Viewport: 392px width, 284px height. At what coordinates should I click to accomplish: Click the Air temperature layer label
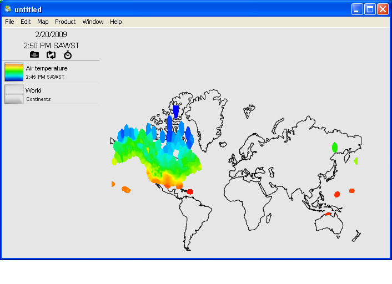pos(47,68)
